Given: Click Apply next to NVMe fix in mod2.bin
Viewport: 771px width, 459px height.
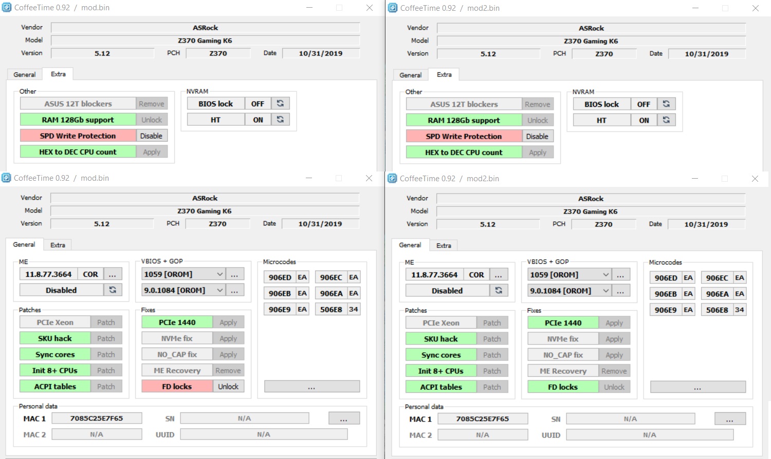Looking at the screenshot, I should tap(614, 339).
